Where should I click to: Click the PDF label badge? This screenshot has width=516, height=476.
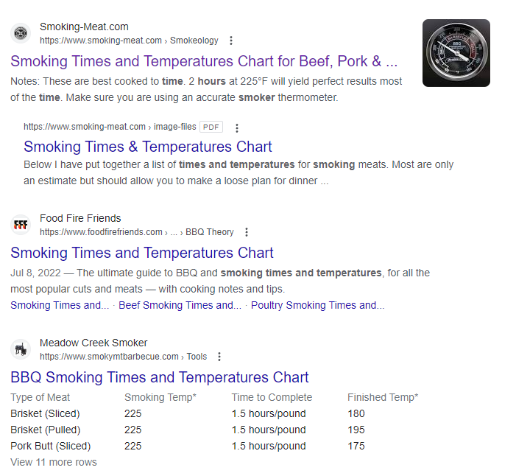[x=211, y=127]
